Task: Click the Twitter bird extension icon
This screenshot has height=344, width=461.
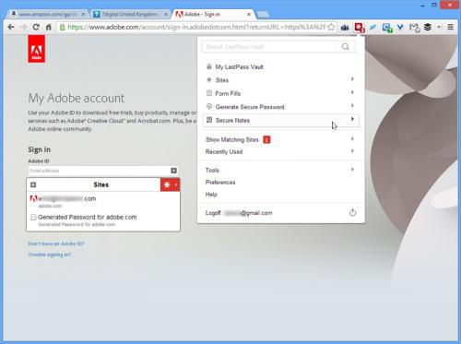Action: (x=372, y=27)
